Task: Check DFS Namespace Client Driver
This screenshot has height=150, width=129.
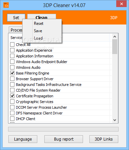Action: pyautogui.click(x=12, y=113)
